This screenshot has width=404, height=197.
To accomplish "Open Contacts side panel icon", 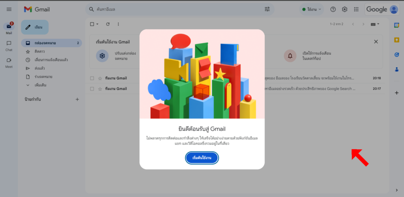I will (397, 69).
